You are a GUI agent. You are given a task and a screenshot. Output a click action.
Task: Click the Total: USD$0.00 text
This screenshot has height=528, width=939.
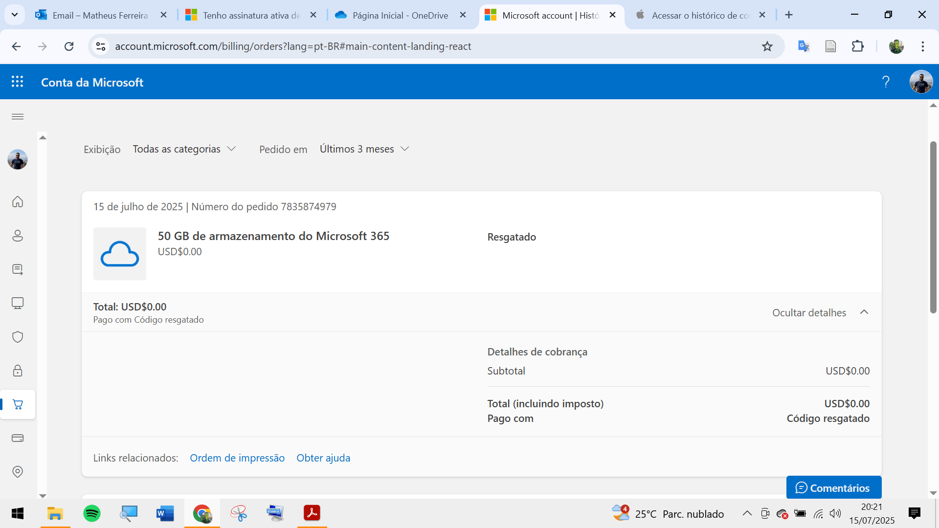[x=130, y=307]
